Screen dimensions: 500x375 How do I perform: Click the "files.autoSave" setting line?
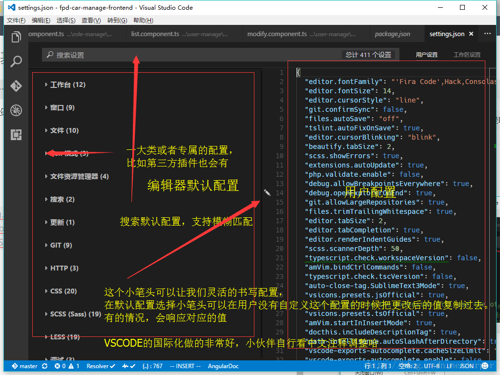point(354,119)
